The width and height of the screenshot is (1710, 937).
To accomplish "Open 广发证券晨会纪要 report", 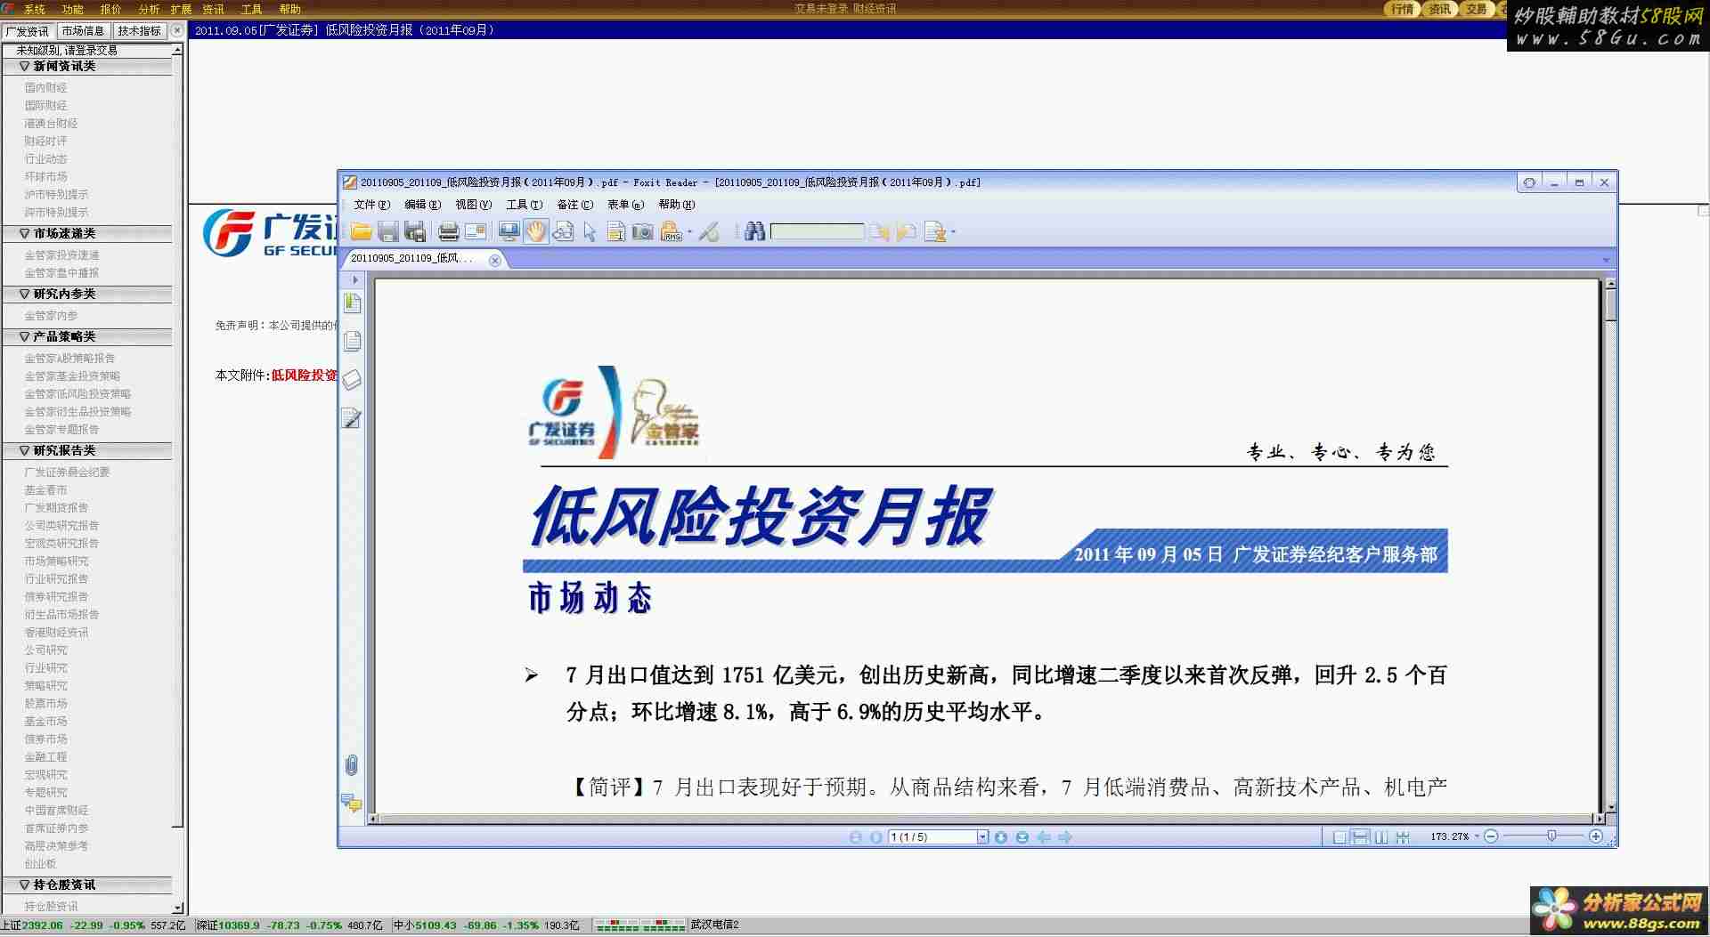I will tap(67, 473).
